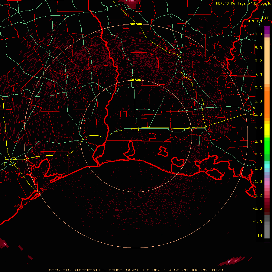Image resolution: width=272 pixels, height=272 pixels.
Task: Click the "TH" threshold label
Action: pyautogui.click(x=260, y=235)
